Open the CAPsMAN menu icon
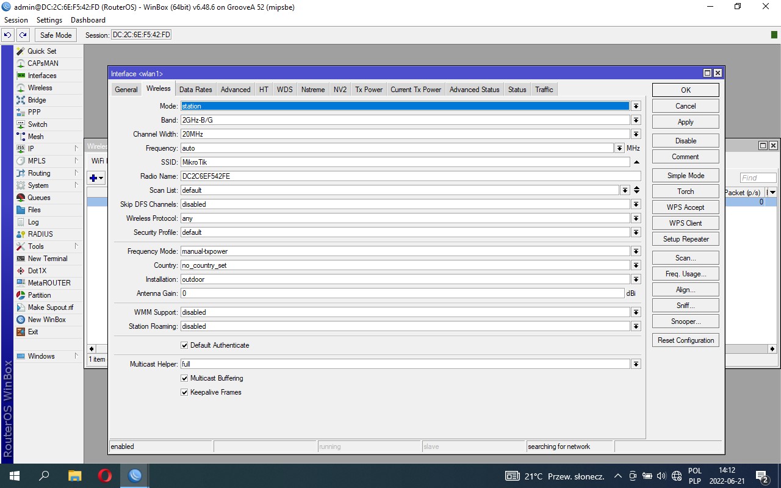The height and width of the screenshot is (488, 781). (x=21, y=63)
